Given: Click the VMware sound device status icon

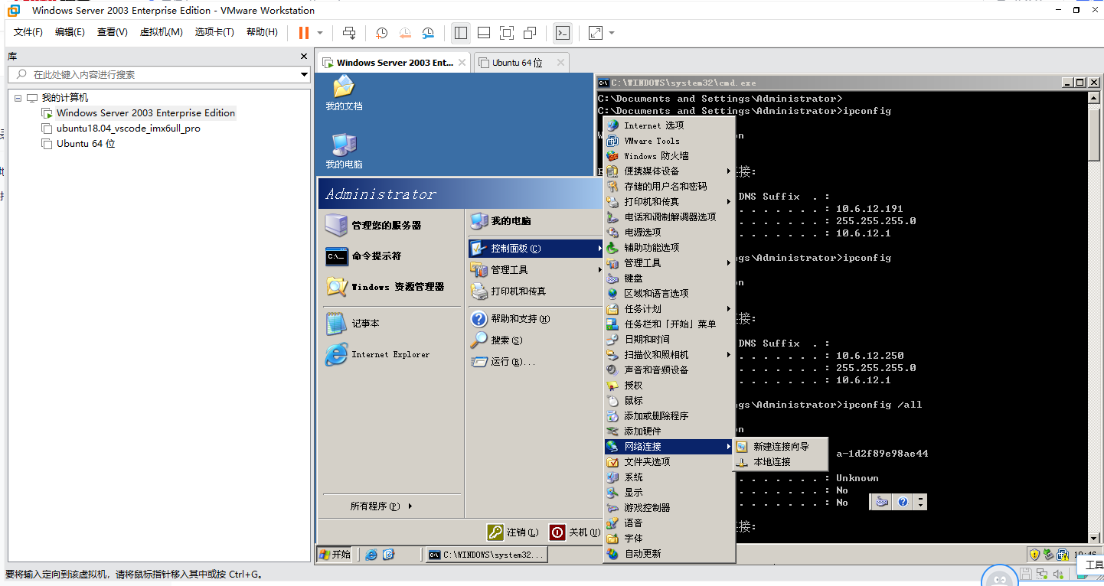Looking at the screenshot, I should tap(1058, 574).
